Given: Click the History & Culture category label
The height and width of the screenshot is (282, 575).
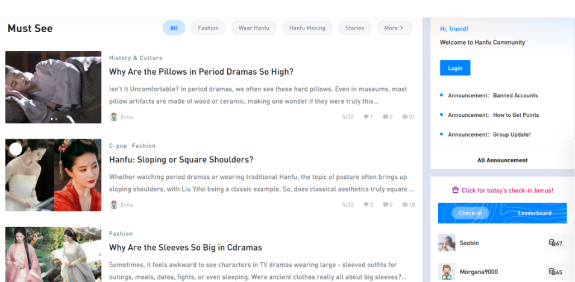Looking at the screenshot, I should [x=136, y=58].
